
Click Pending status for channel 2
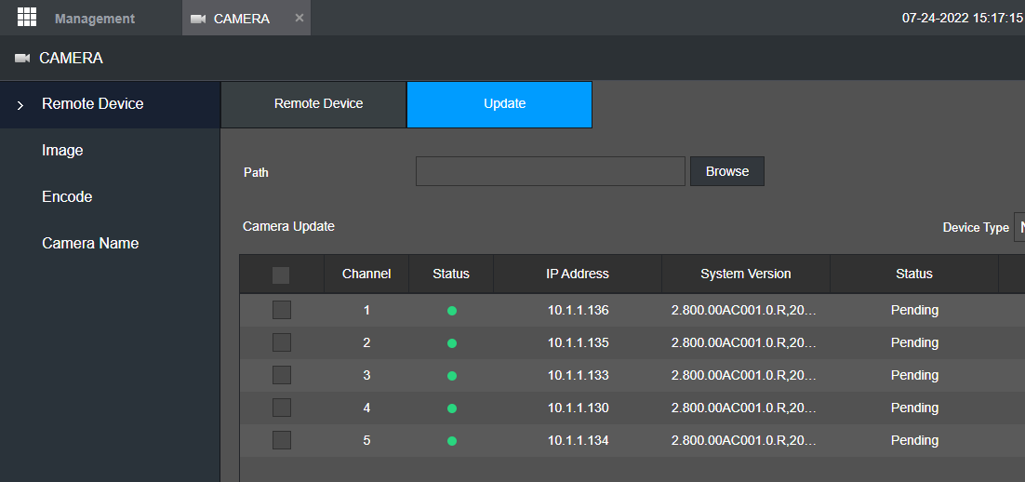(914, 342)
